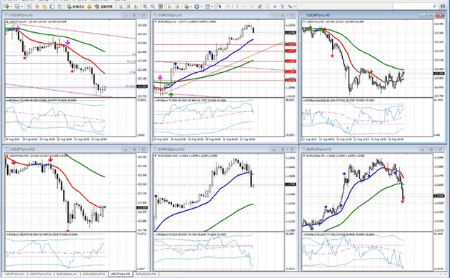Image resolution: width=450 pixels, height=278 pixels.
Task: Open the Indicators list icon
Action: coord(186,6)
